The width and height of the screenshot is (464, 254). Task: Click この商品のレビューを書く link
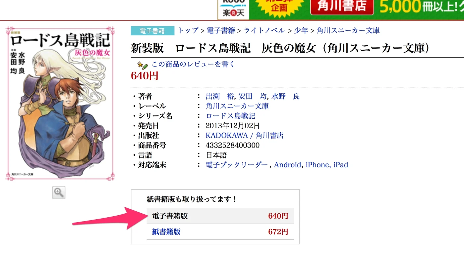193,64
